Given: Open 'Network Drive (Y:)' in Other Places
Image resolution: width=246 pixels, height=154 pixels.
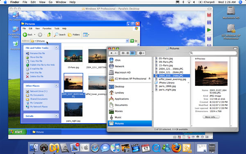Looking at the screenshot, I should coord(39,91).
